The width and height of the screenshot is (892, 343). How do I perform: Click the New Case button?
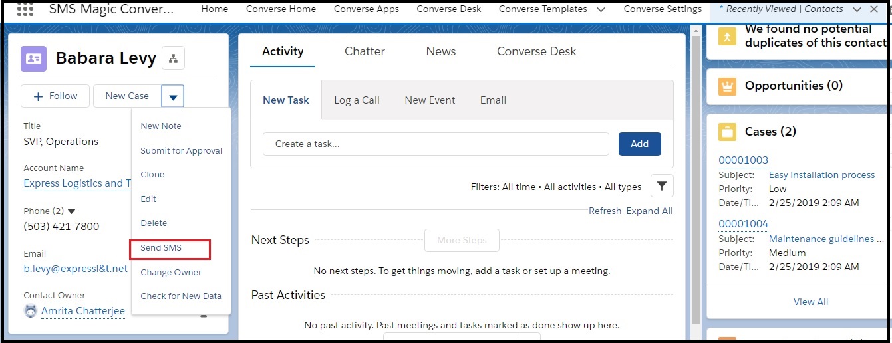tap(127, 96)
